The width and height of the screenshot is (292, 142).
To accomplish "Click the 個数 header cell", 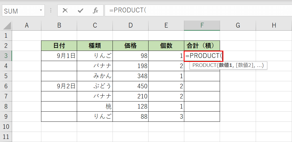I will click(166, 46).
